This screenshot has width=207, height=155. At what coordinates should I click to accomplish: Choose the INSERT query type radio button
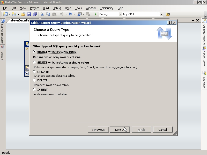click(34, 89)
